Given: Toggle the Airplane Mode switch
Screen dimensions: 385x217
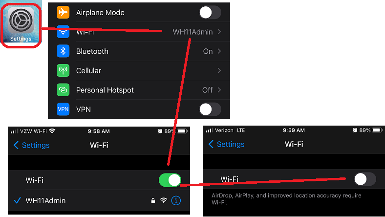Looking at the screenshot, I should point(210,12).
